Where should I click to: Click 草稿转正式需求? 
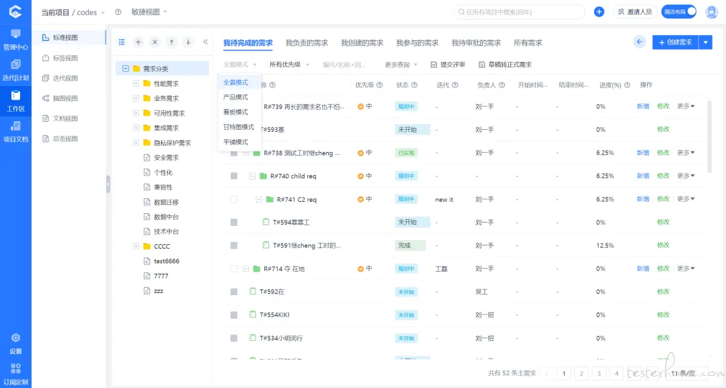click(x=505, y=65)
